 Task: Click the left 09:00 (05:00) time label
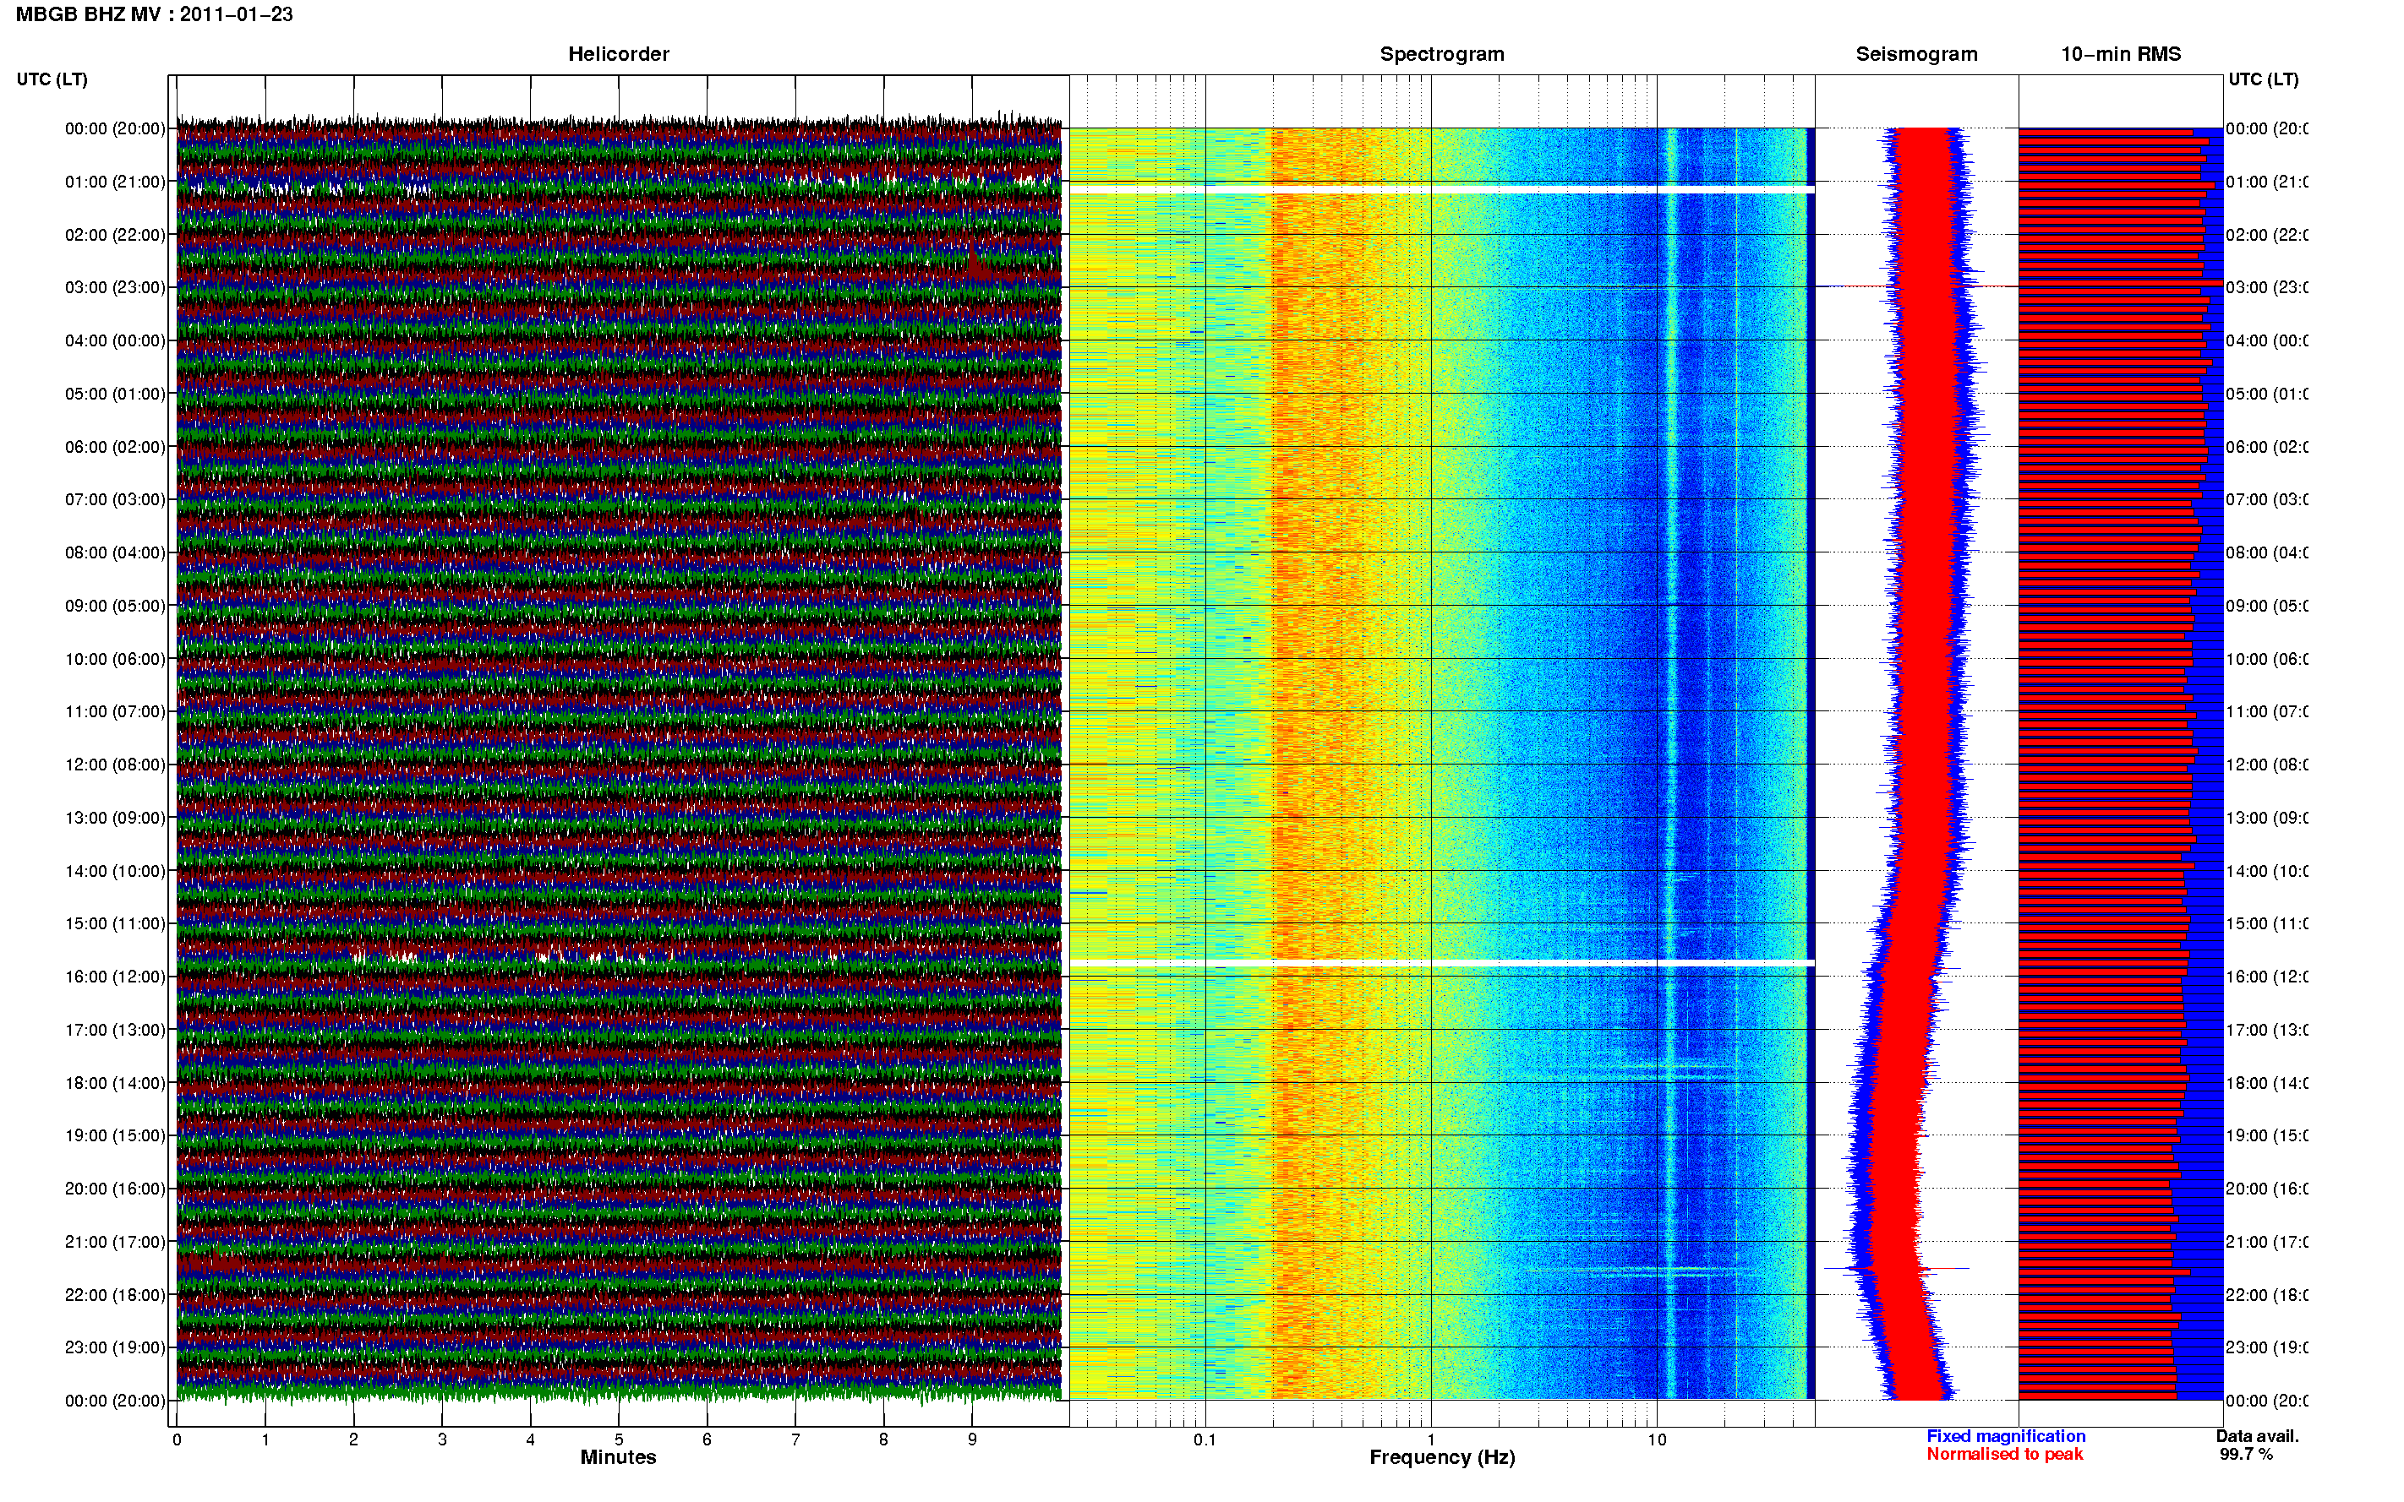(115, 605)
